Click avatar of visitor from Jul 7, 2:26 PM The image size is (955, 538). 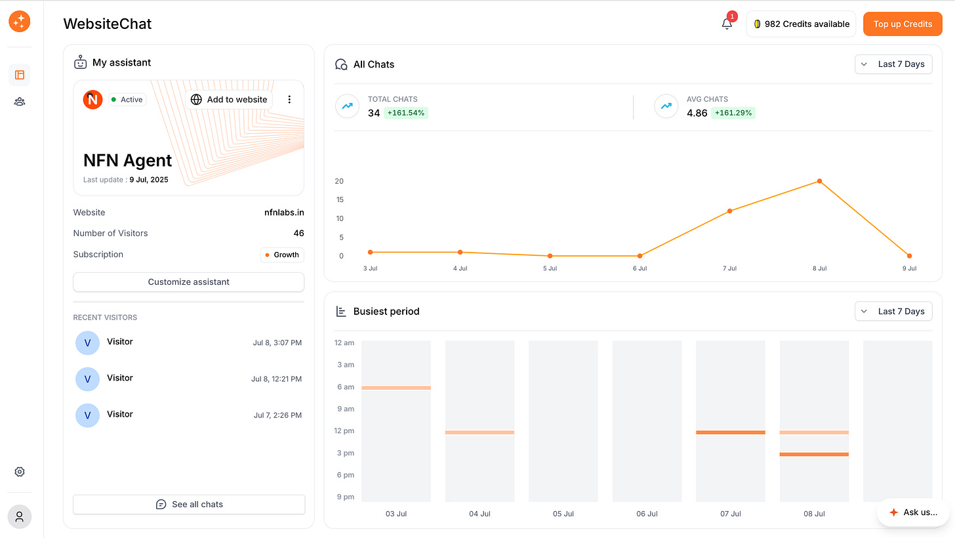(x=87, y=415)
